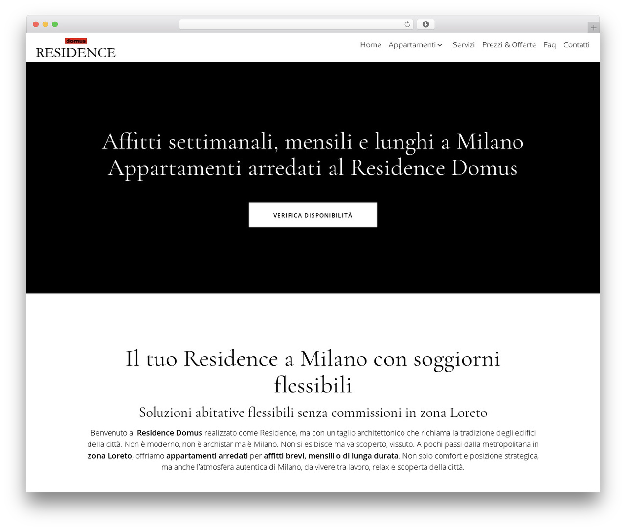
Task: Click the bold text "appartamenti arredati"
Action: 207,456
